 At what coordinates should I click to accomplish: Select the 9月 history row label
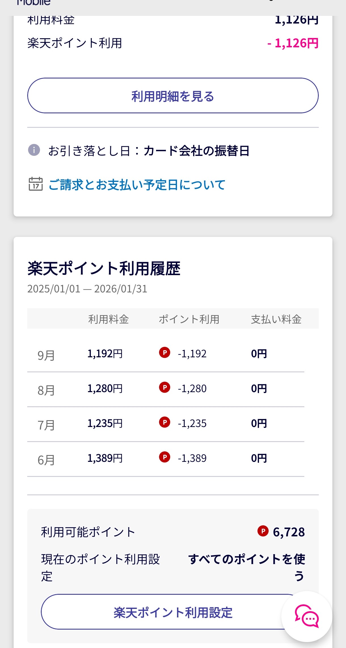(46, 355)
